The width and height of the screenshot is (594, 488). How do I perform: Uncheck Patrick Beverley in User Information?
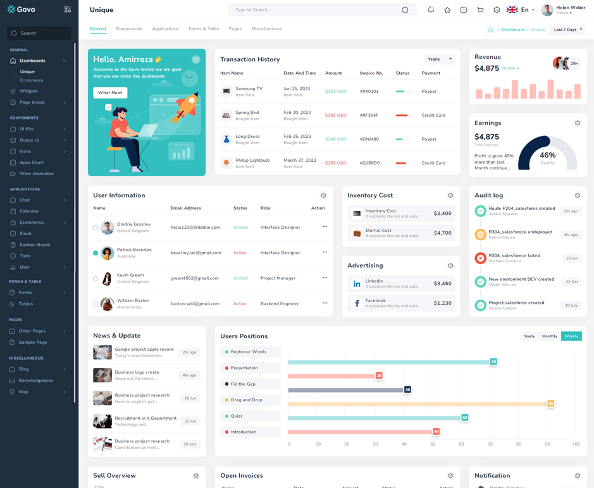point(95,253)
